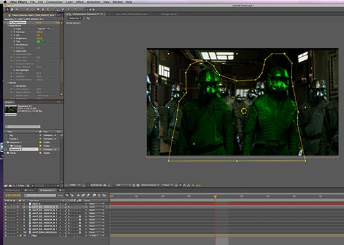Expand the Solids folder in Project
The width and height of the screenshot is (344, 245).
point(5,153)
